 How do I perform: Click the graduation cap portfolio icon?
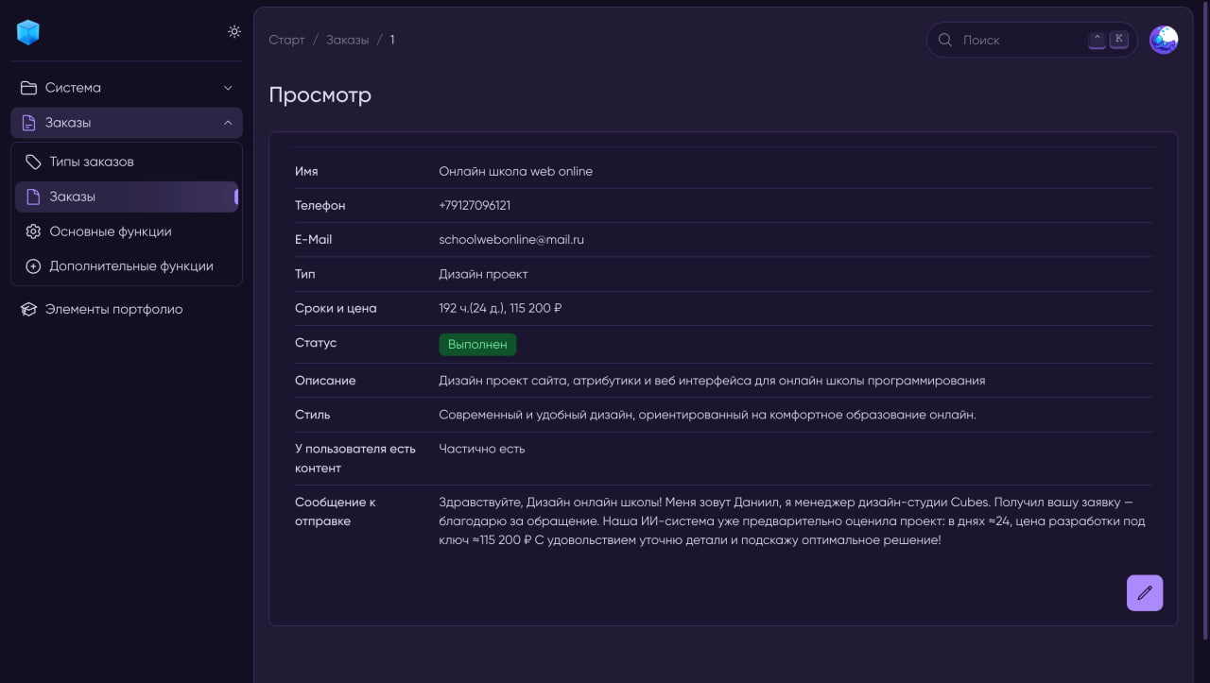(28, 309)
